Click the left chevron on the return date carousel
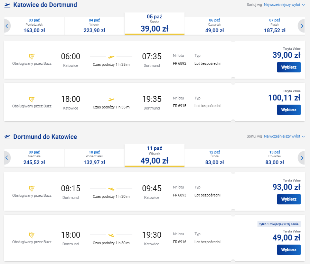The height and width of the screenshot is (264, 310). [7, 158]
